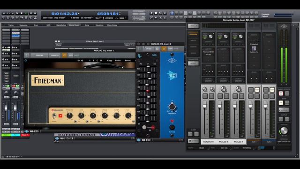Toggle the POST button on AUX 2 channel

point(272,90)
